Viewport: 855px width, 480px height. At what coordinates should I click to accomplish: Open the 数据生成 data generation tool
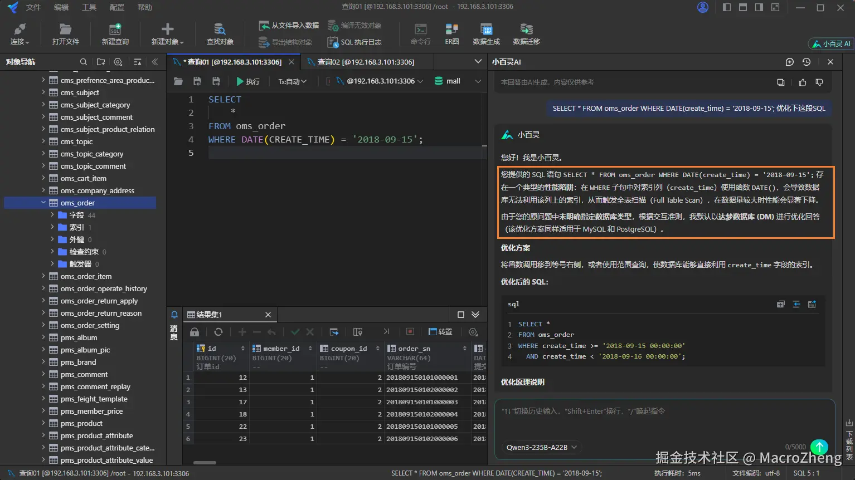(487, 34)
